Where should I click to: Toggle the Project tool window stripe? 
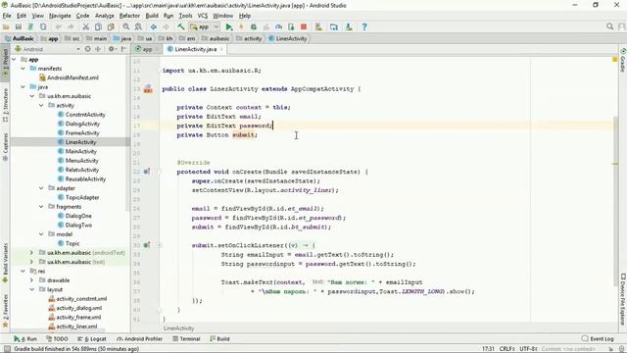point(5,64)
